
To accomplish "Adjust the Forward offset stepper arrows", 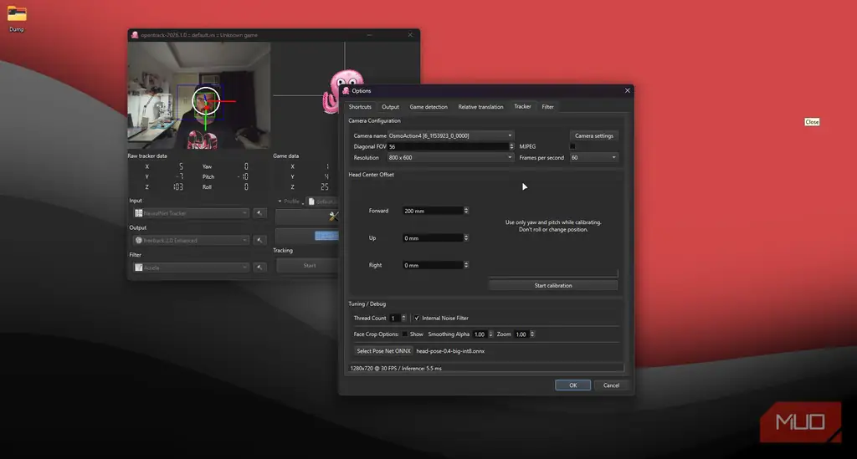I will pyautogui.click(x=466, y=211).
